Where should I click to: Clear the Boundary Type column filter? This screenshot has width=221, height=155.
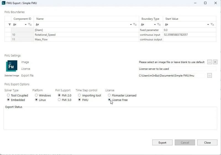[x=159, y=25]
